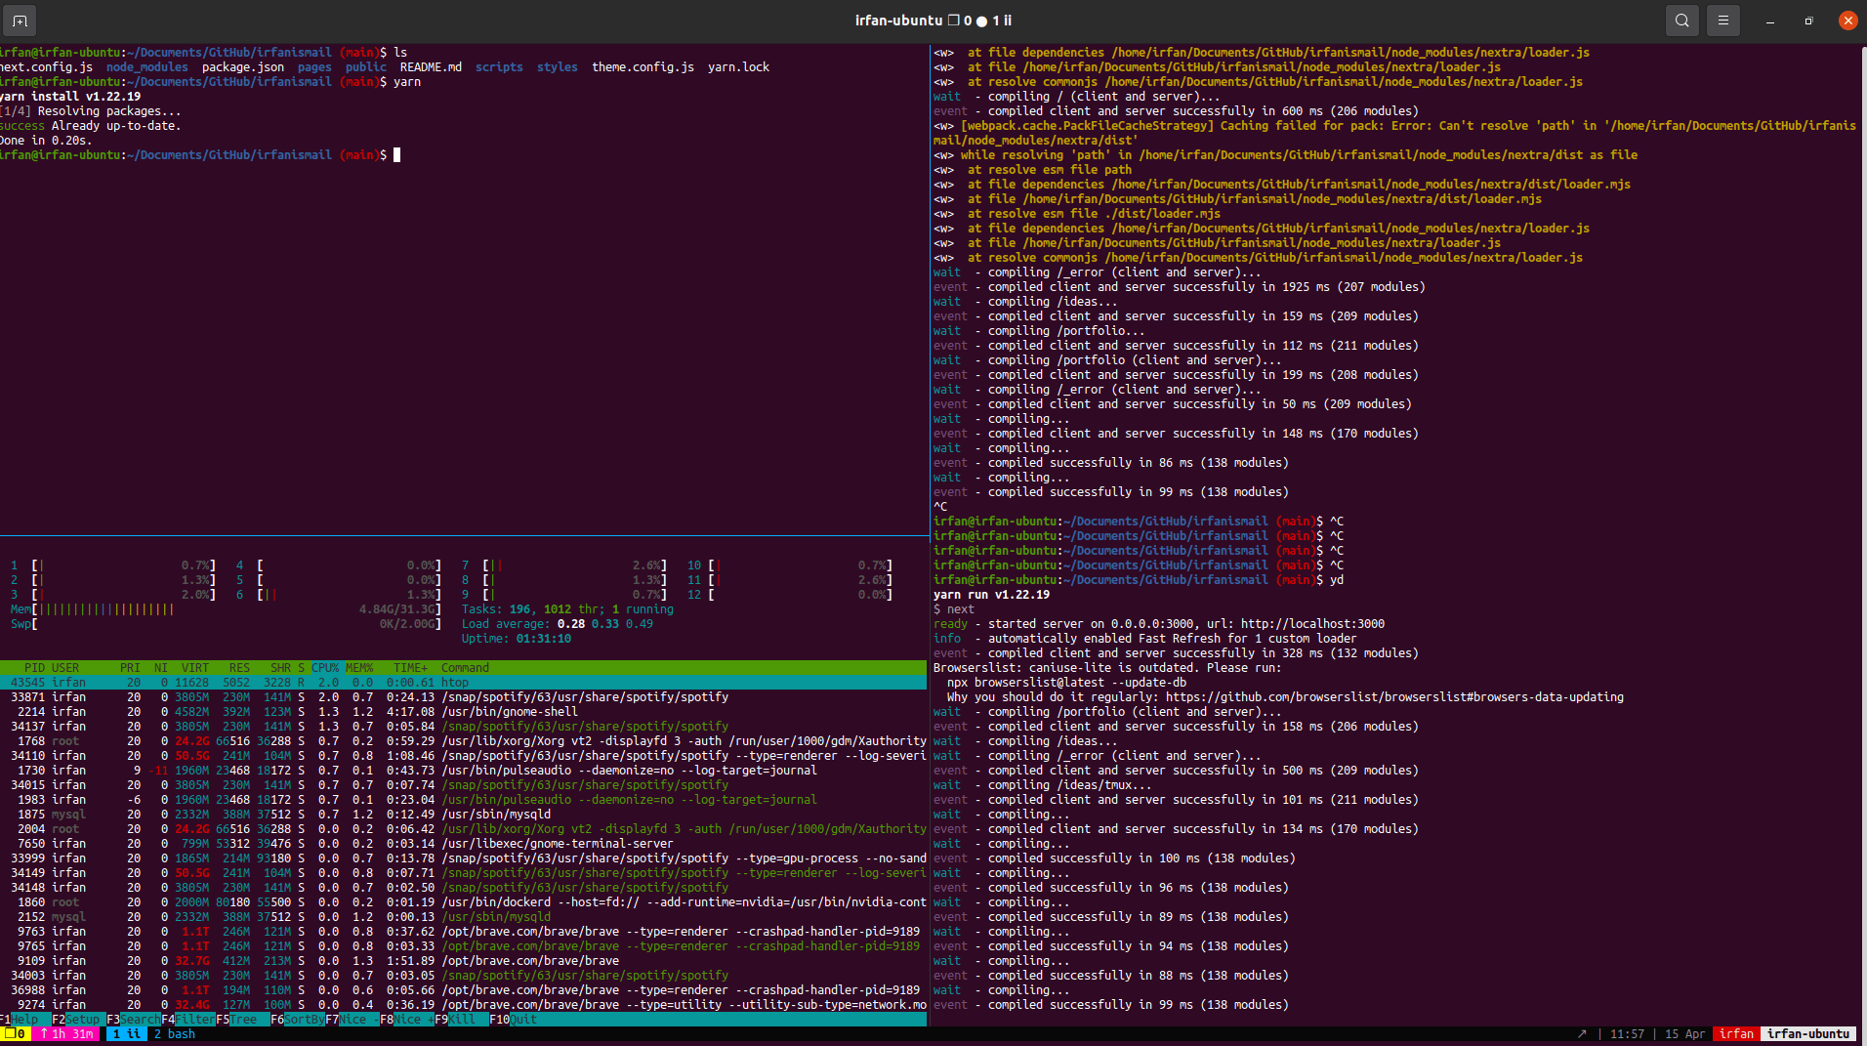The height and width of the screenshot is (1046, 1867).
Task: Click the shell prompt input area
Action: pyautogui.click(x=396, y=154)
